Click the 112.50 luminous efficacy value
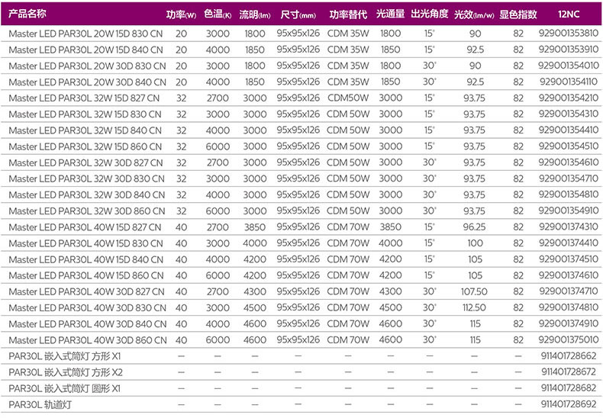Screen dimensions: 603x418 click(x=475, y=307)
